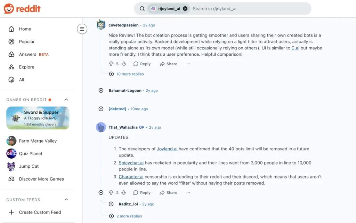This screenshot has width=356, height=223.
Task: Collapse the Games on Reddit section
Action: tap(66, 100)
